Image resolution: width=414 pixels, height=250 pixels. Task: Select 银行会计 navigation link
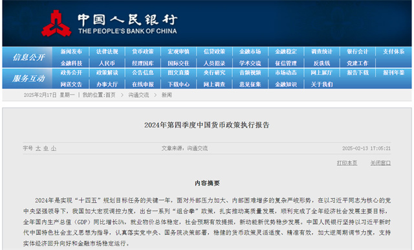(358, 52)
